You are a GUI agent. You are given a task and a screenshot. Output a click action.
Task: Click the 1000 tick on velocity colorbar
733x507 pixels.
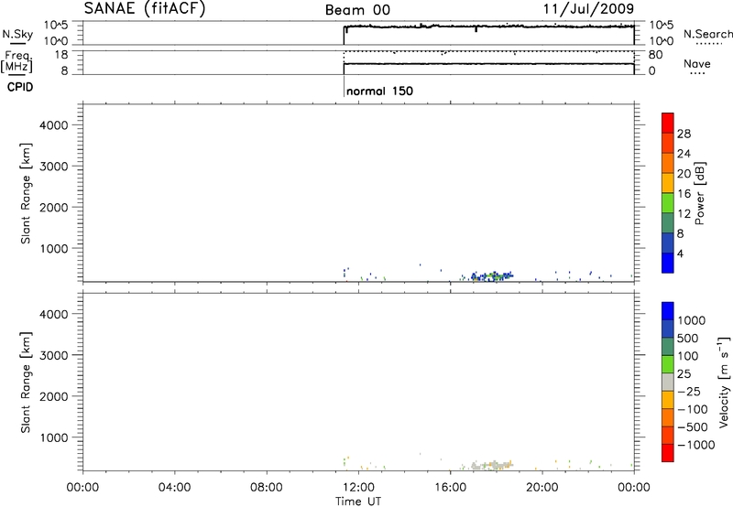pyautogui.click(x=692, y=320)
